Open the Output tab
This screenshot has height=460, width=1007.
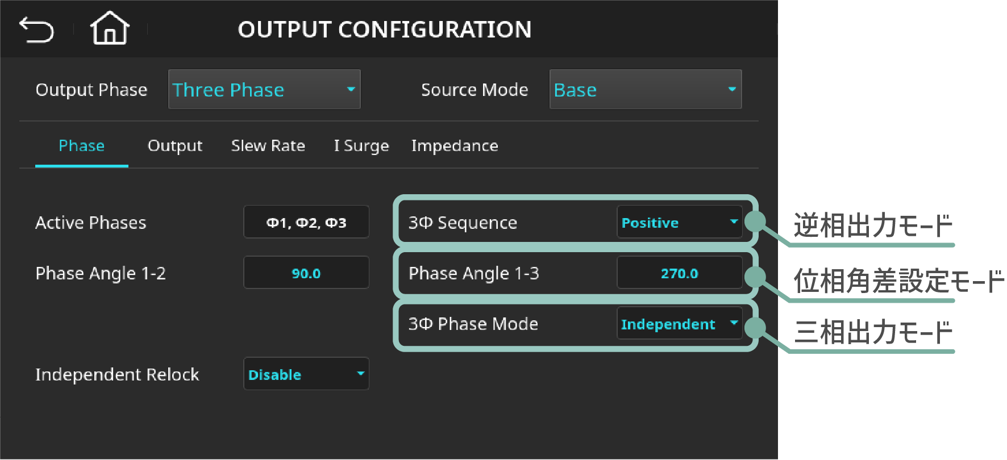tap(174, 146)
